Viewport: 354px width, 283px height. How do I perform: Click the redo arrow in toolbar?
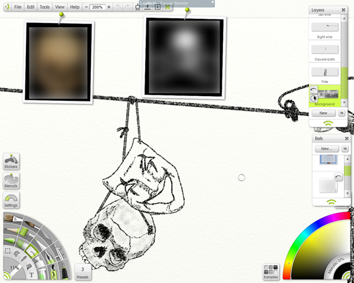pos(127,7)
